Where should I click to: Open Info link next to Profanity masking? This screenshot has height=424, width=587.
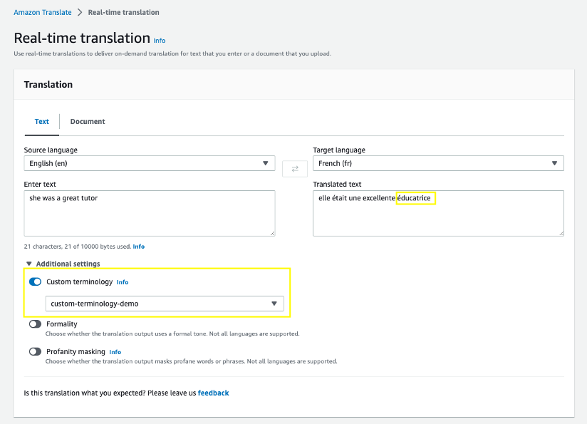pos(115,352)
